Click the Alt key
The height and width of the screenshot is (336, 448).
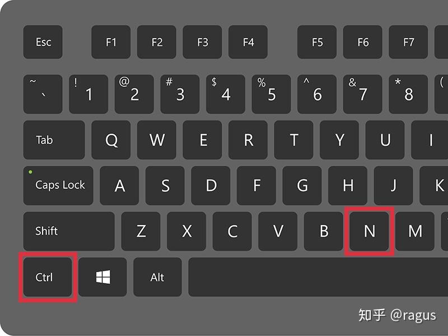click(157, 277)
